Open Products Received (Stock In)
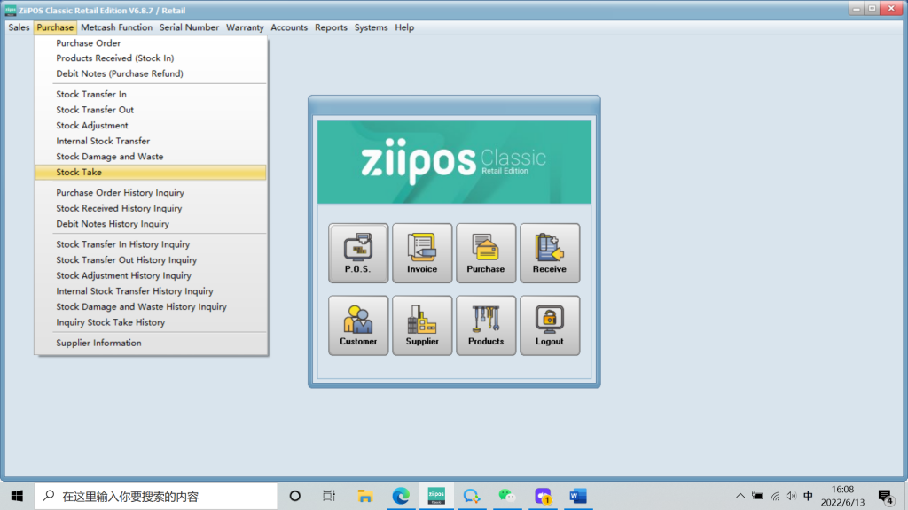The height and width of the screenshot is (510, 908). 115,58
